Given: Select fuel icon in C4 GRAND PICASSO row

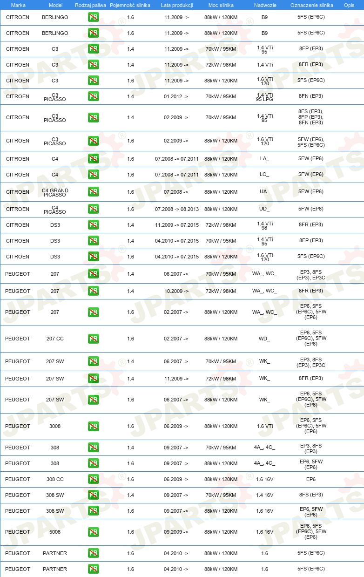Looking at the screenshot, I should pyautogui.click(x=93, y=192).
